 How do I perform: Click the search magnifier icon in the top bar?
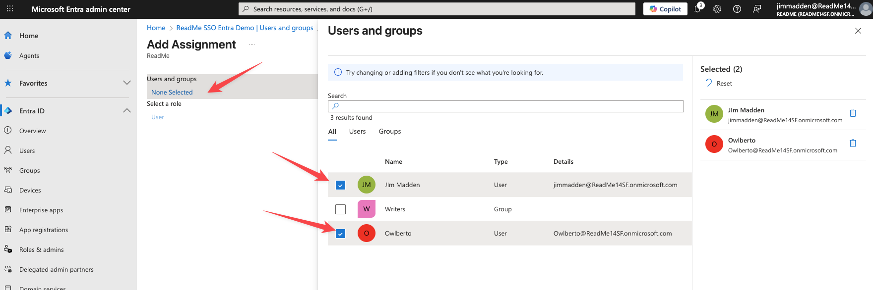(246, 9)
